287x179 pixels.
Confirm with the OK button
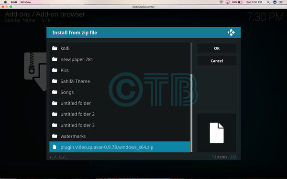point(217,48)
